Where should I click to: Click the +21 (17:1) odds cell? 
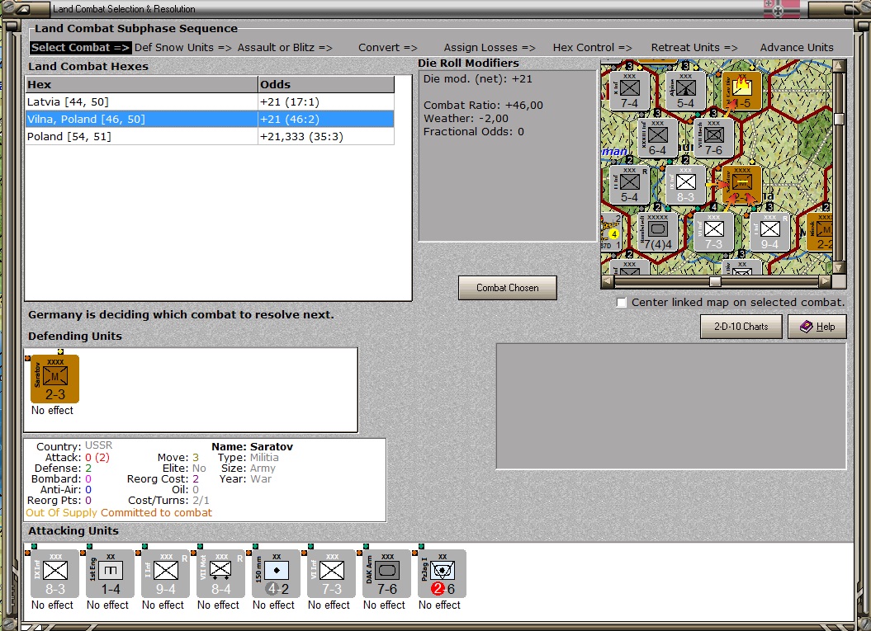(x=326, y=102)
